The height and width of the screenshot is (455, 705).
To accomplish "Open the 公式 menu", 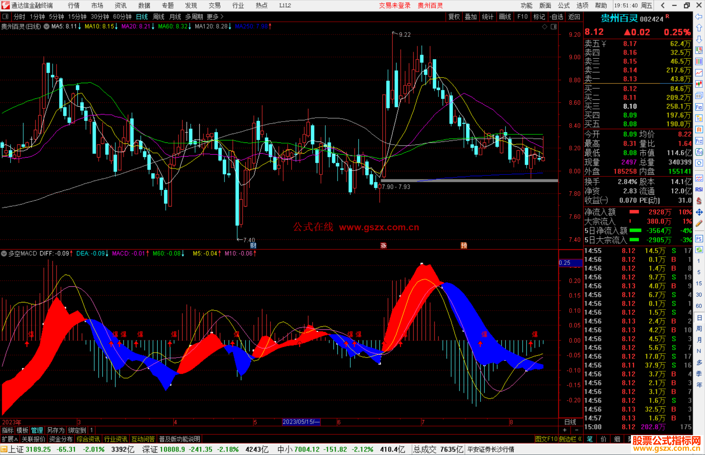I will [x=564, y=6].
